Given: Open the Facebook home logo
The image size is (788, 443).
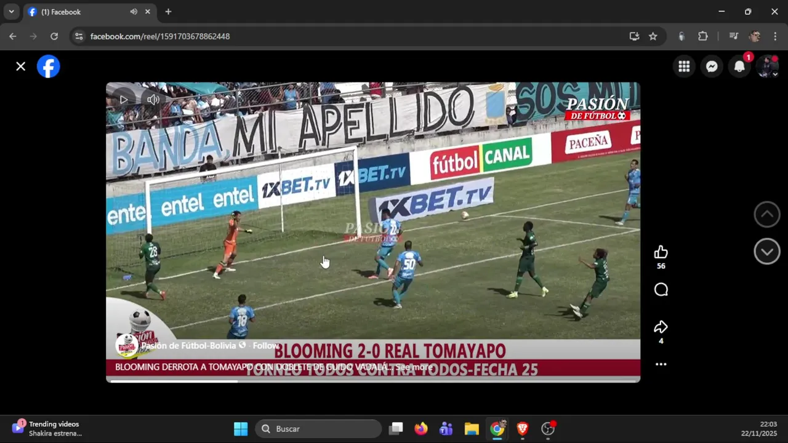Looking at the screenshot, I should pos(48,66).
